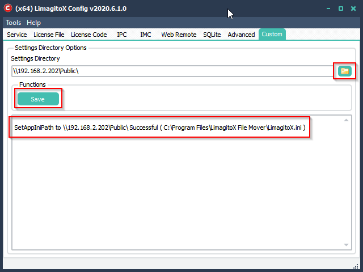
Task: Minimize the LimagitoX Config window
Action: (328, 8)
